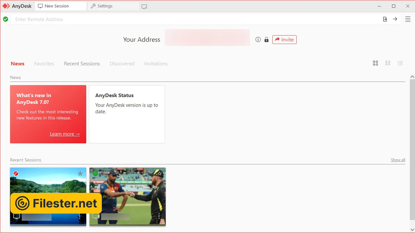Favorite the landscape session with star
This screenshot has height=233, width=415.
pos(80,173)
